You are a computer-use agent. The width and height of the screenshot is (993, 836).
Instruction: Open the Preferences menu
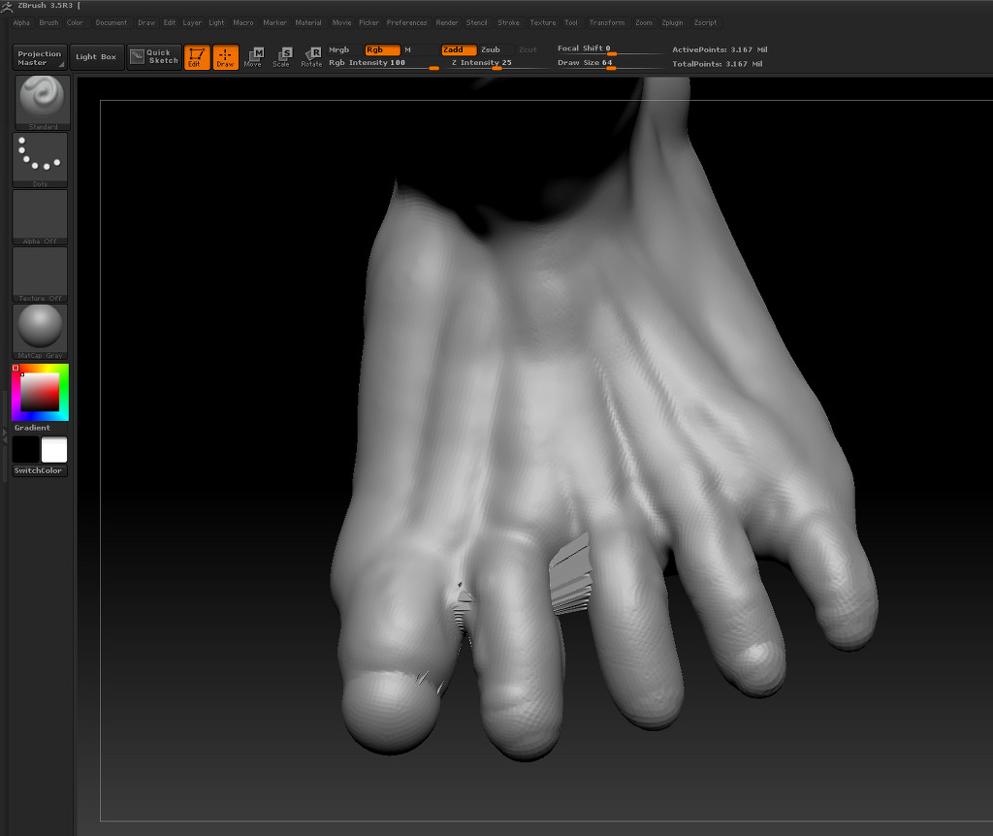(x=406, y=22)
